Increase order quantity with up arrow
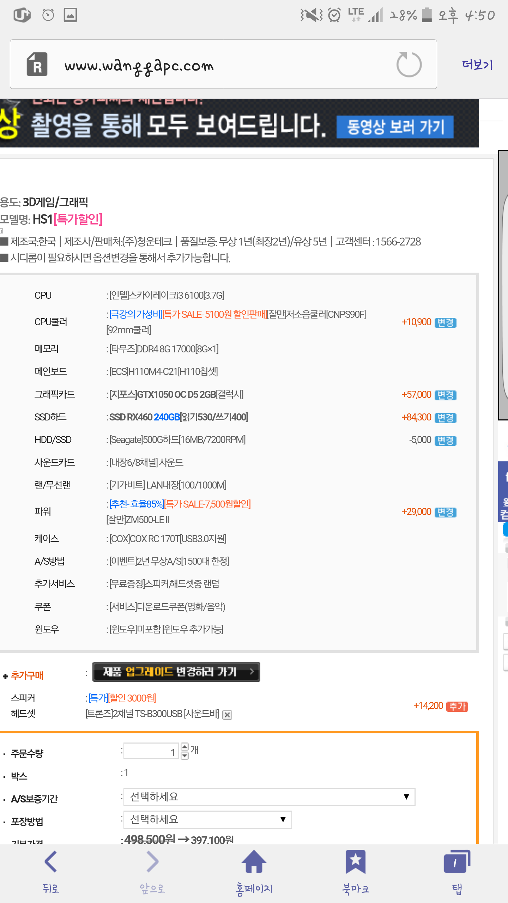 click(185, 746)
